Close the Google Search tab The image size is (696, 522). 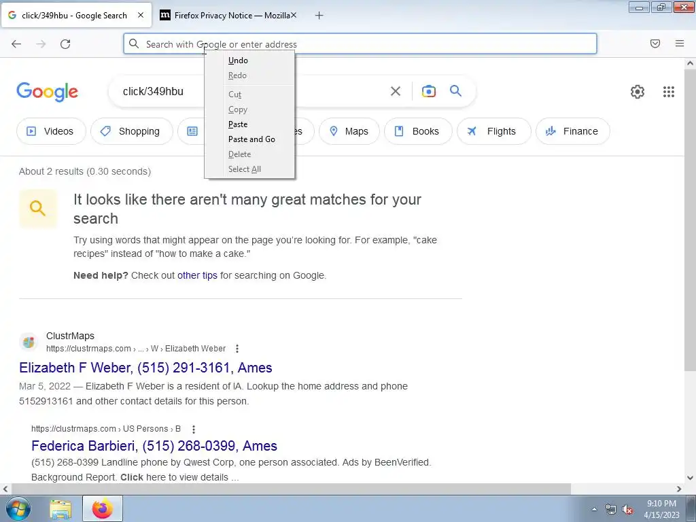[141, 15]
